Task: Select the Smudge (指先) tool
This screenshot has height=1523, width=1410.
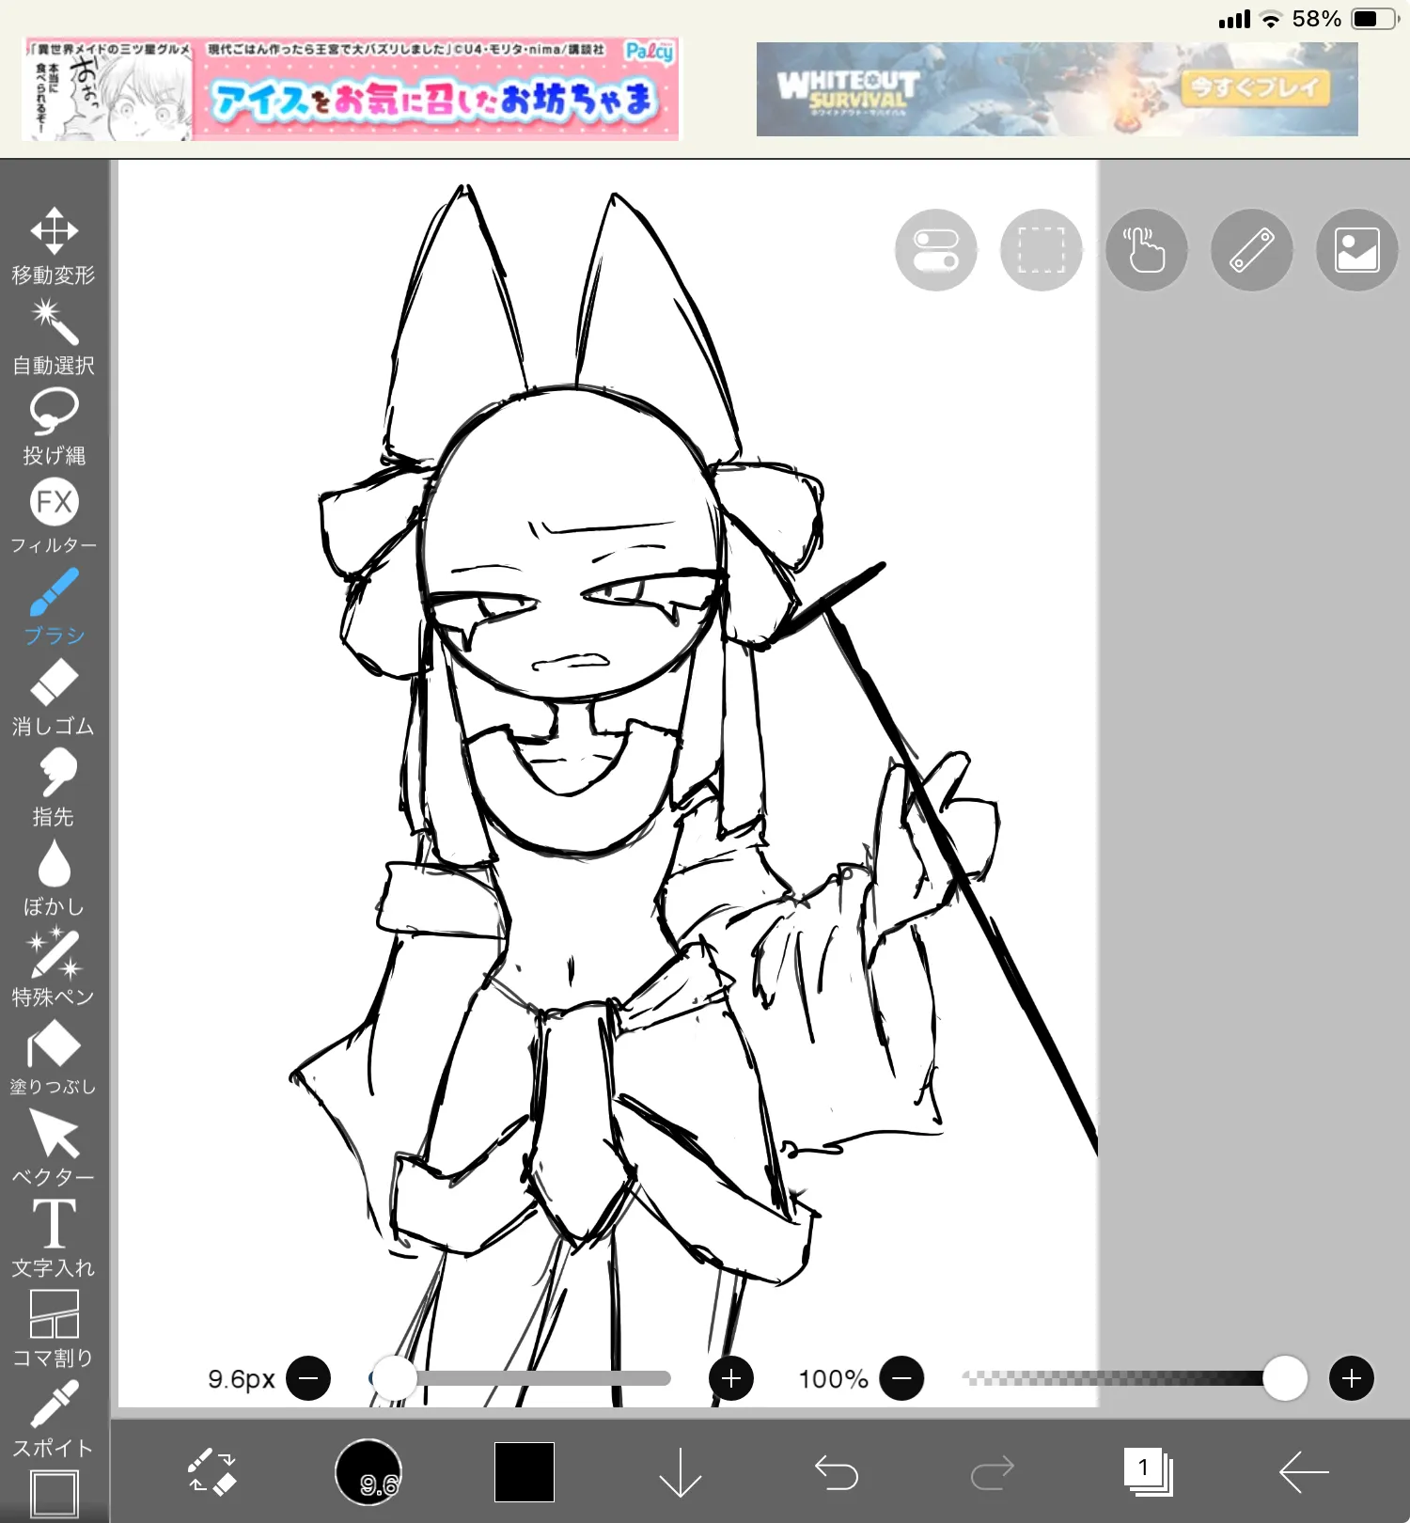Action: pos(54,787)
